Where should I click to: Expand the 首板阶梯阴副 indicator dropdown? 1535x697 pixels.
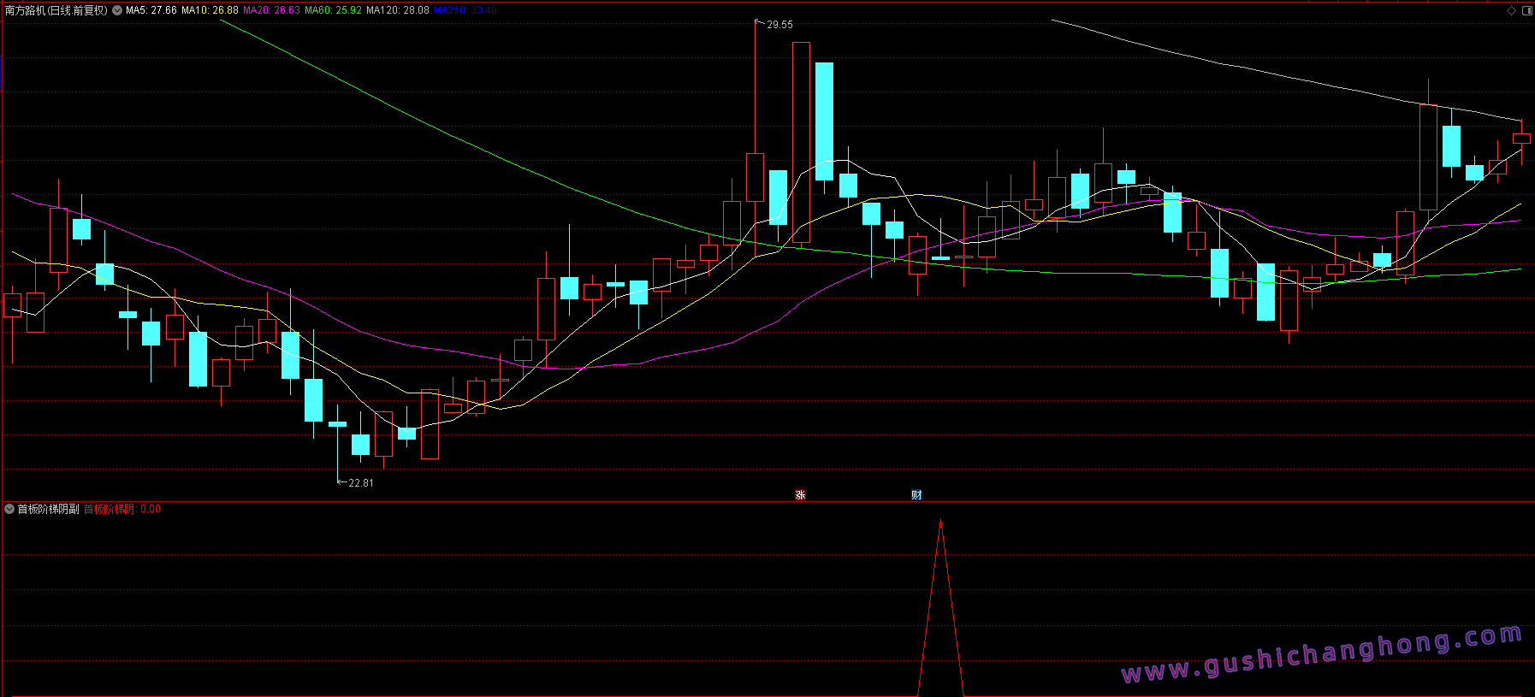(9, 509)
